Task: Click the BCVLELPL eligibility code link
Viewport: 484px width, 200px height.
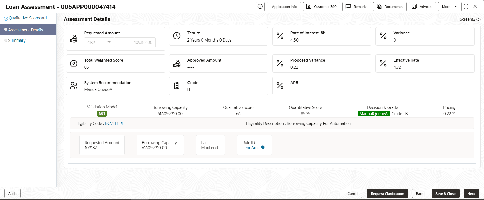Action: click(x=114, y=123)
